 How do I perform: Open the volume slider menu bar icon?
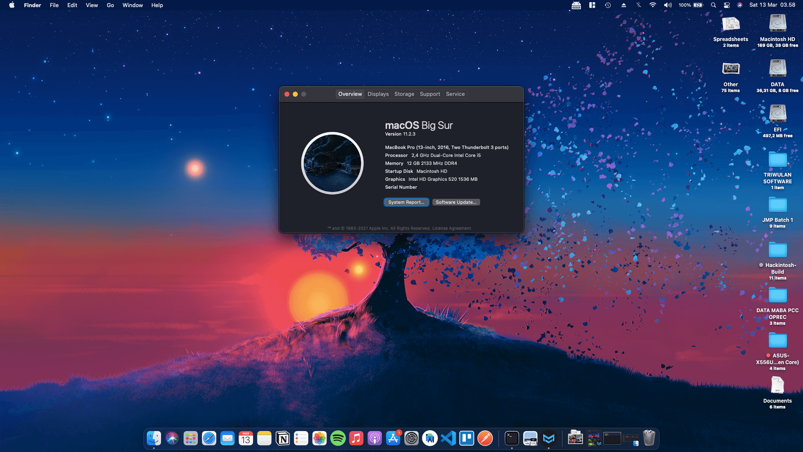(667, 5)
